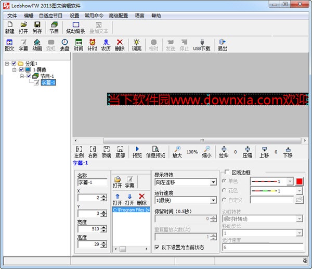Insert a 时间 time area
Screen dimensions: 312x269
(x=79, y=45)
